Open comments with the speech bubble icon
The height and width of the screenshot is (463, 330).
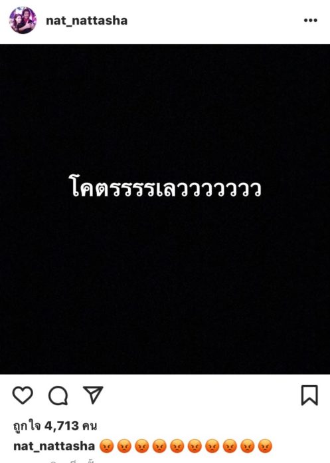[58, 395]
